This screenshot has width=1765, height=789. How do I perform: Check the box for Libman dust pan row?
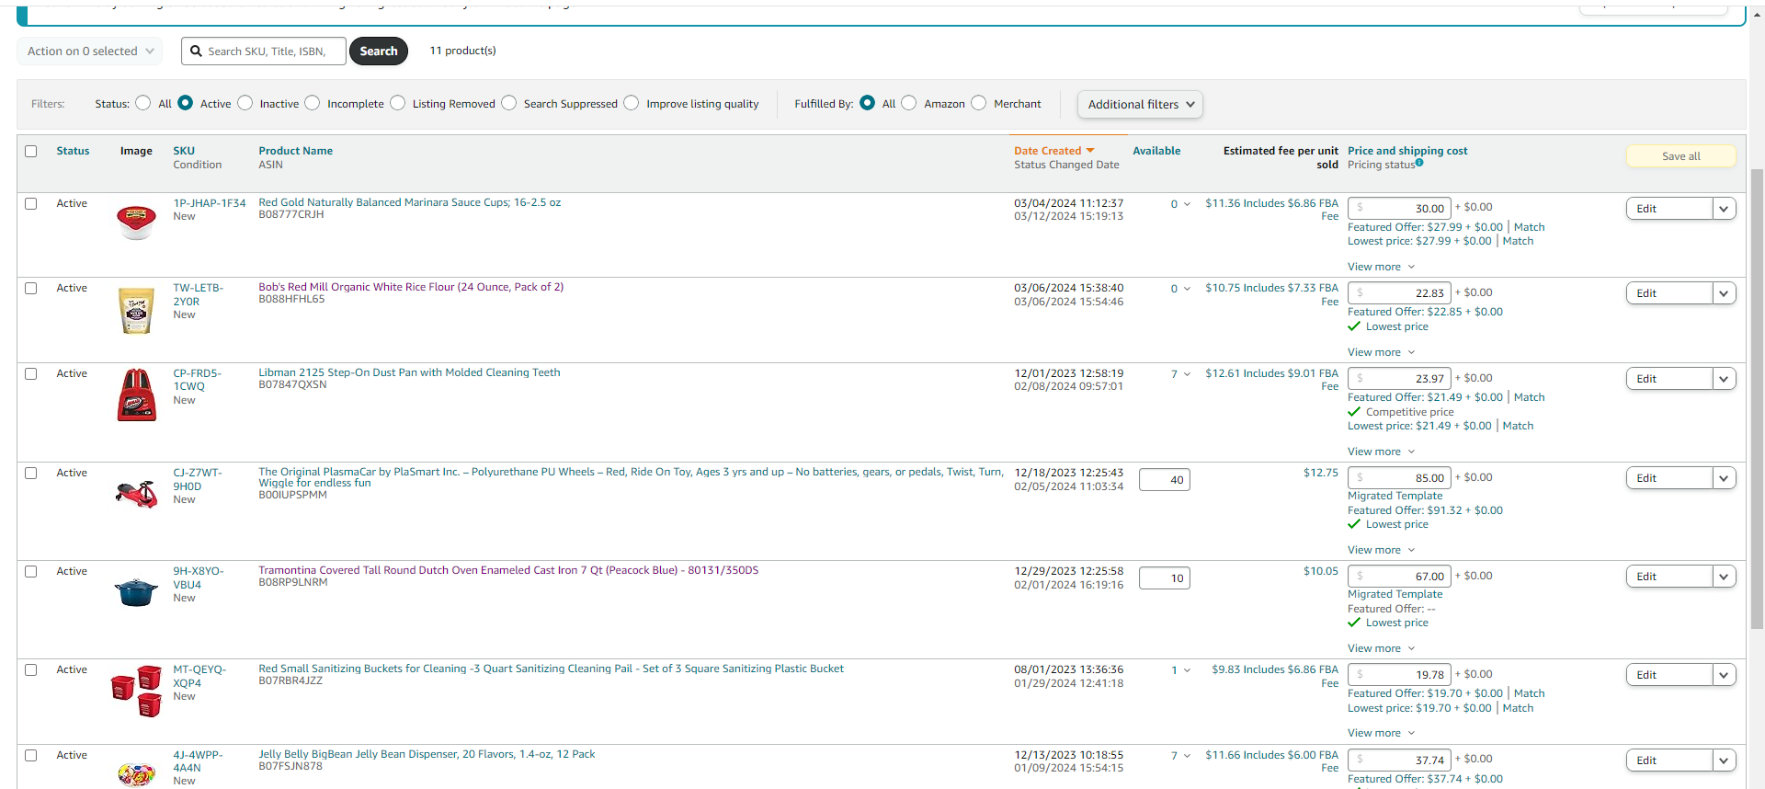31,373
